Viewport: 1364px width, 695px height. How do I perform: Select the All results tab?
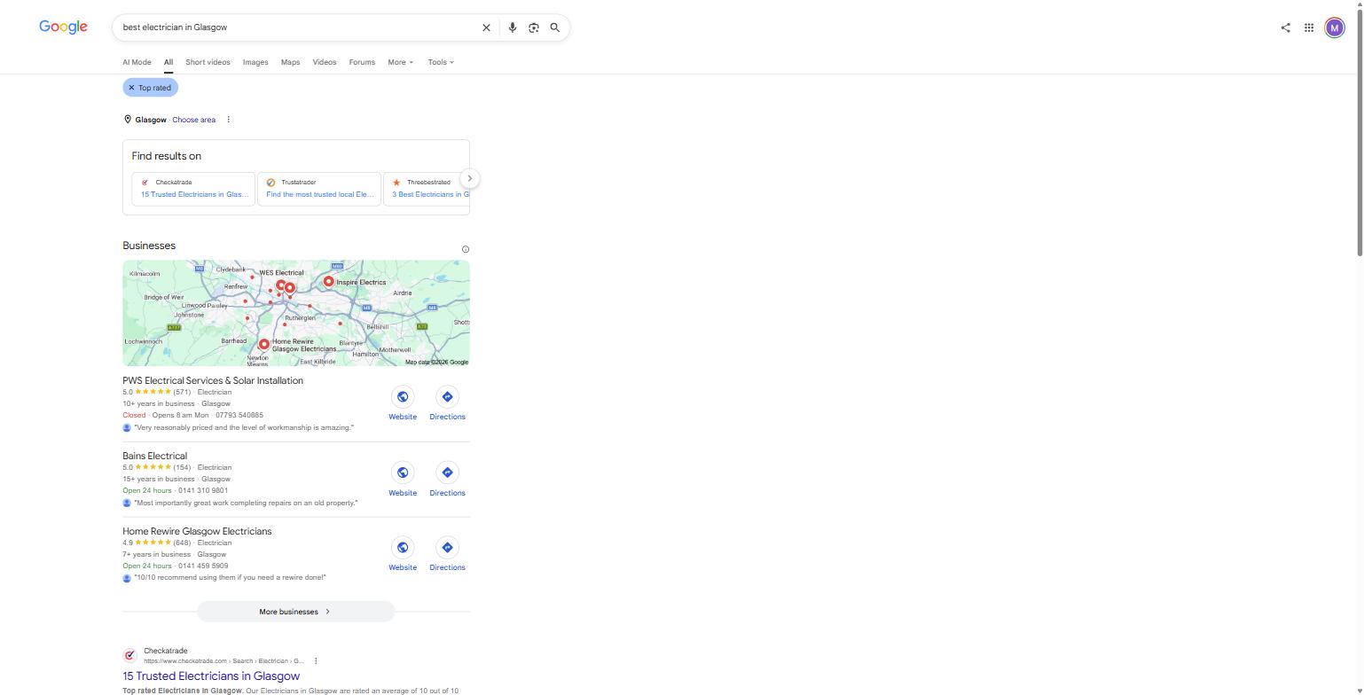point(168,62)
